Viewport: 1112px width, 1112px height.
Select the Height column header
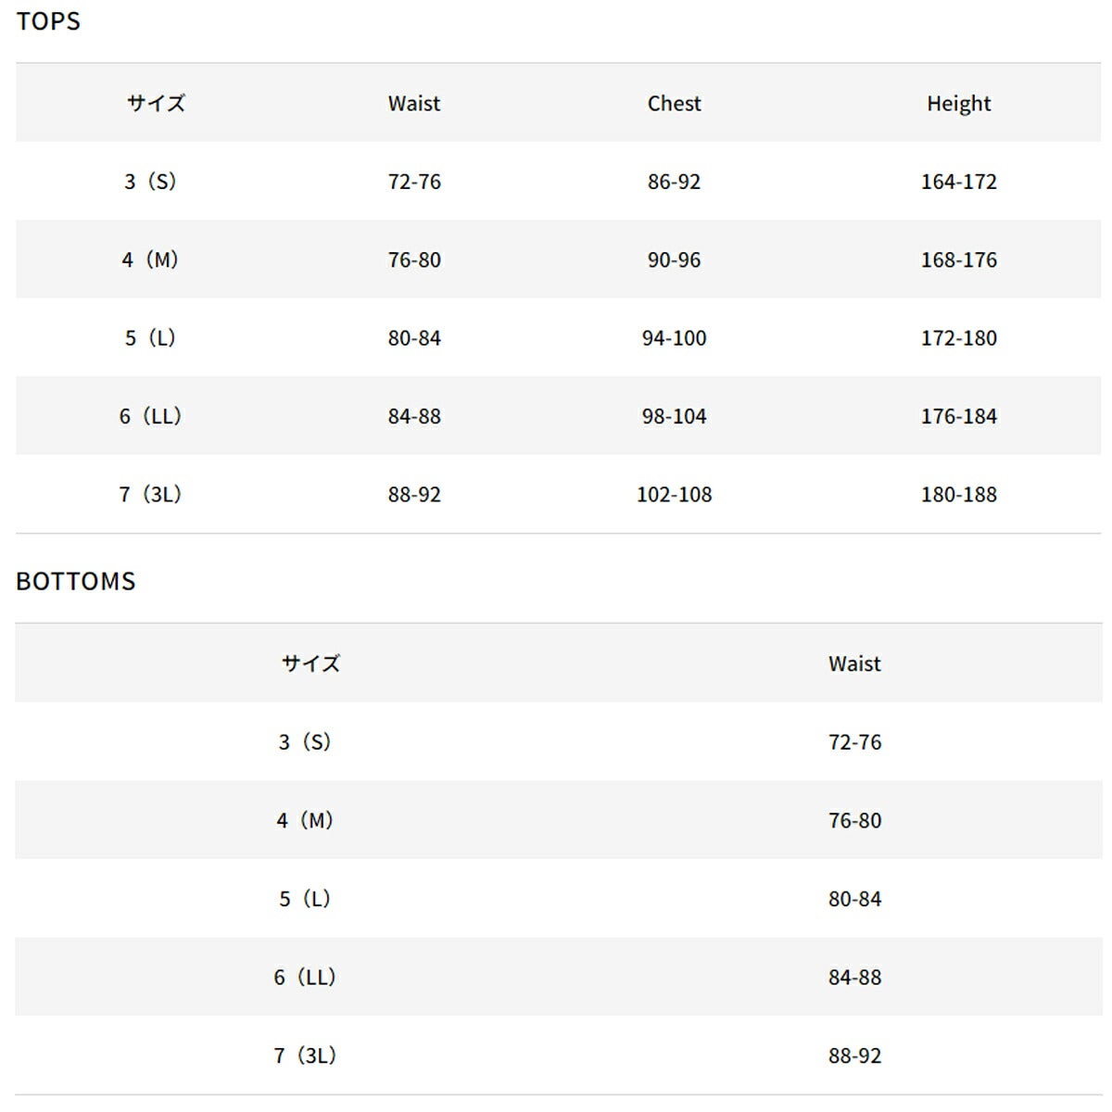click(x=958, y=104)
